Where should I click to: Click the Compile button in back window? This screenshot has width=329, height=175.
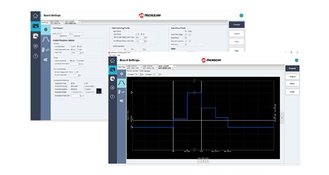coord(236,24)
